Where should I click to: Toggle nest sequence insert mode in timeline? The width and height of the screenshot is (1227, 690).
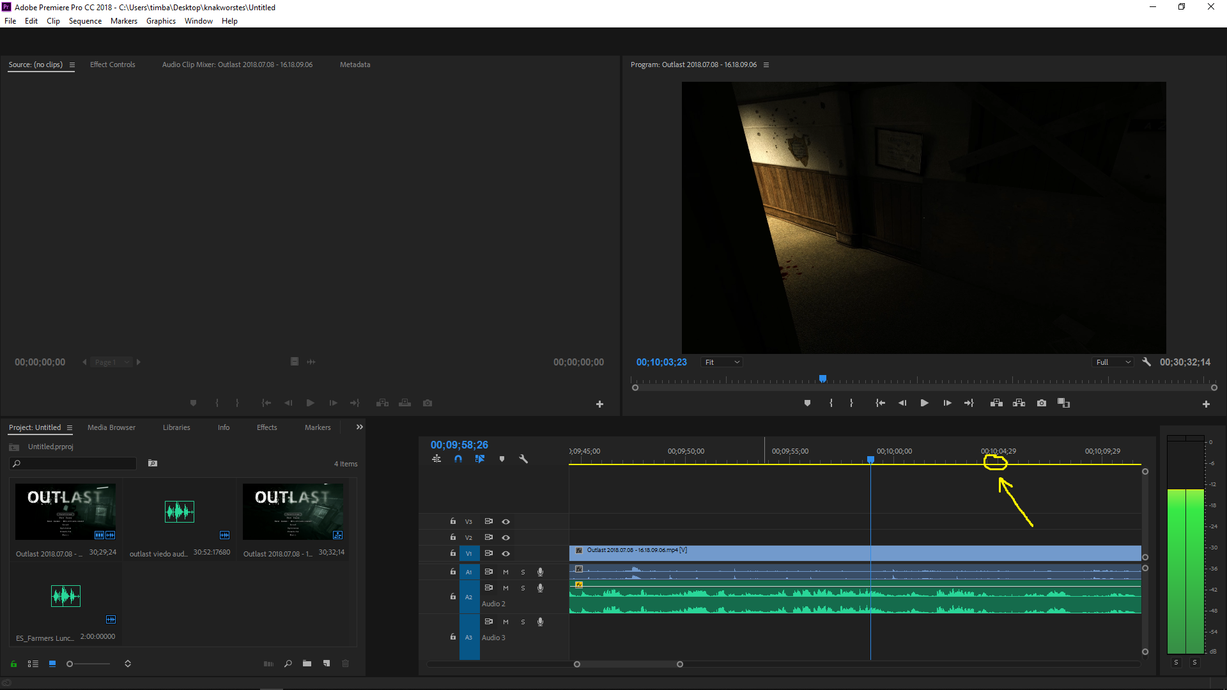(x=436, y=459)
